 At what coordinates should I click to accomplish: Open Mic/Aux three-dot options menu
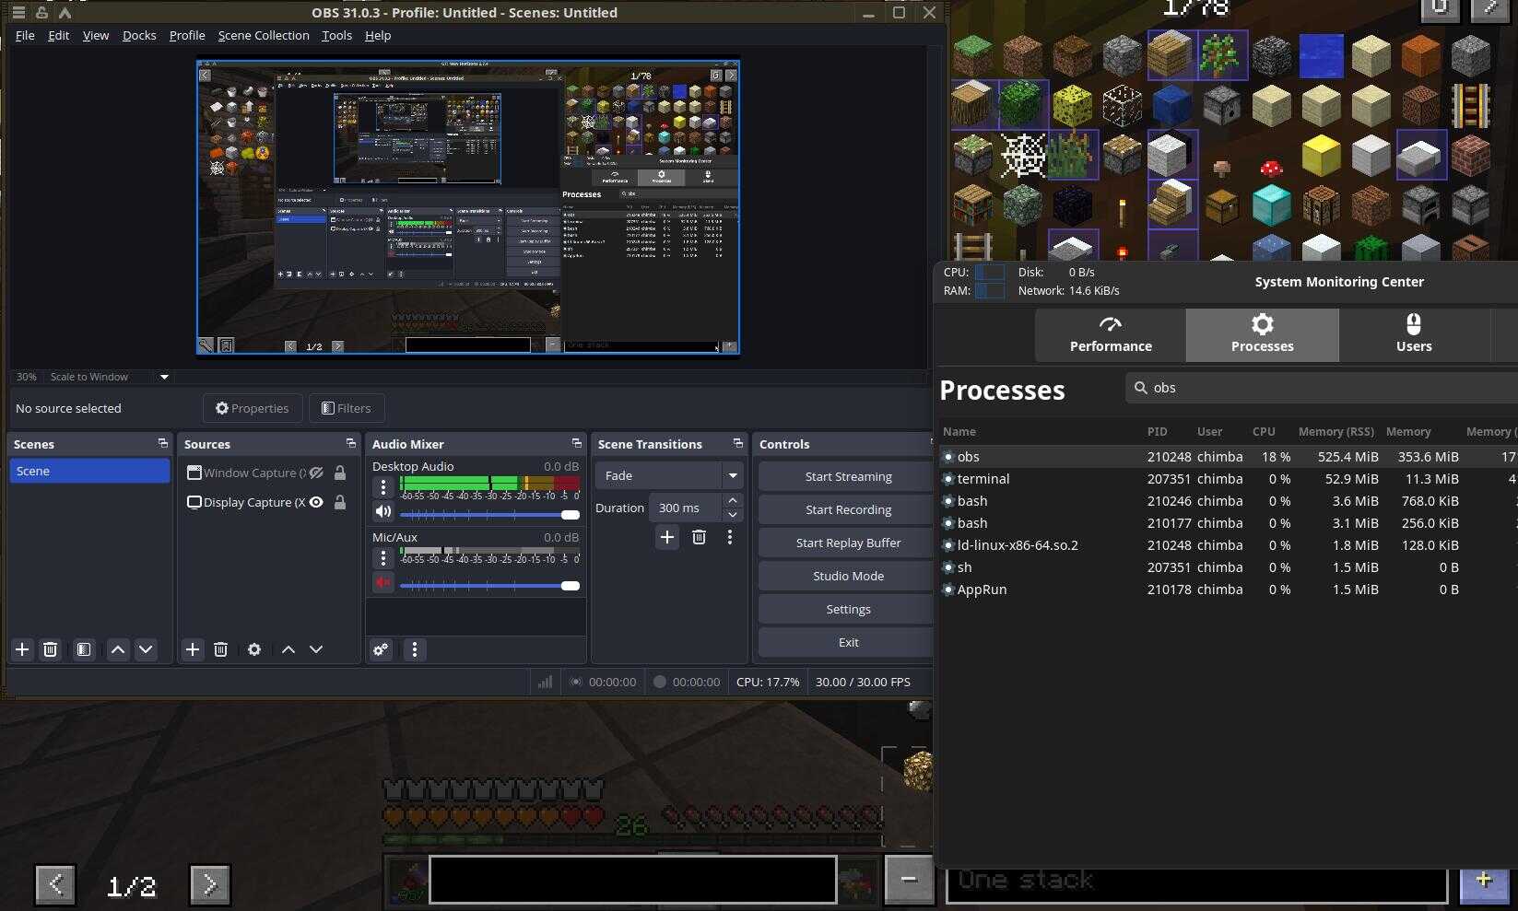[383, 557]
